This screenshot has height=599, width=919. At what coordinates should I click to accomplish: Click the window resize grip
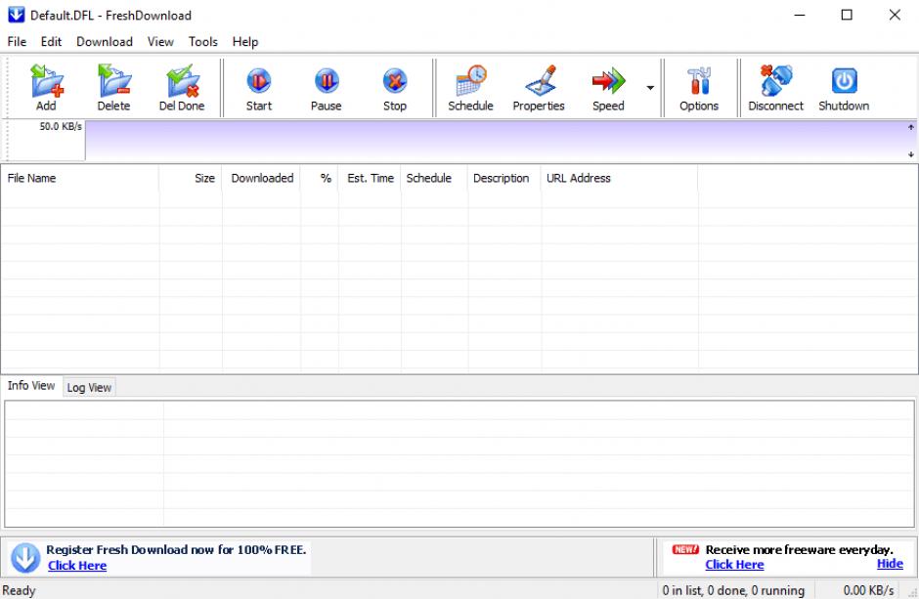point(912,593)
